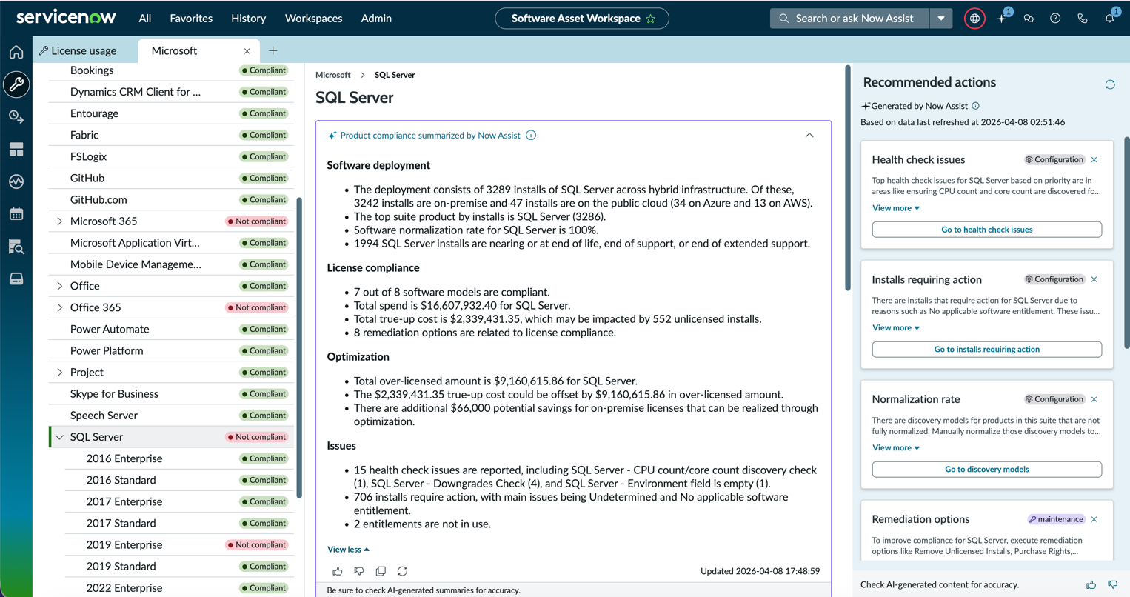Open the Admin menu
This screenshot has width=1130, height=597.
click(376, 19)
